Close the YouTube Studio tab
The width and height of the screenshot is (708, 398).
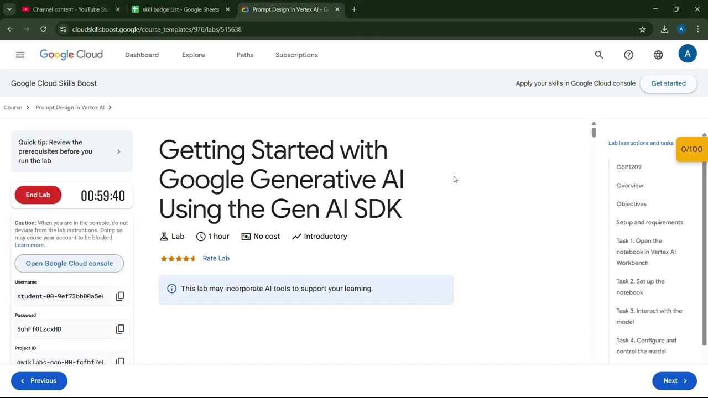(118, 9)
